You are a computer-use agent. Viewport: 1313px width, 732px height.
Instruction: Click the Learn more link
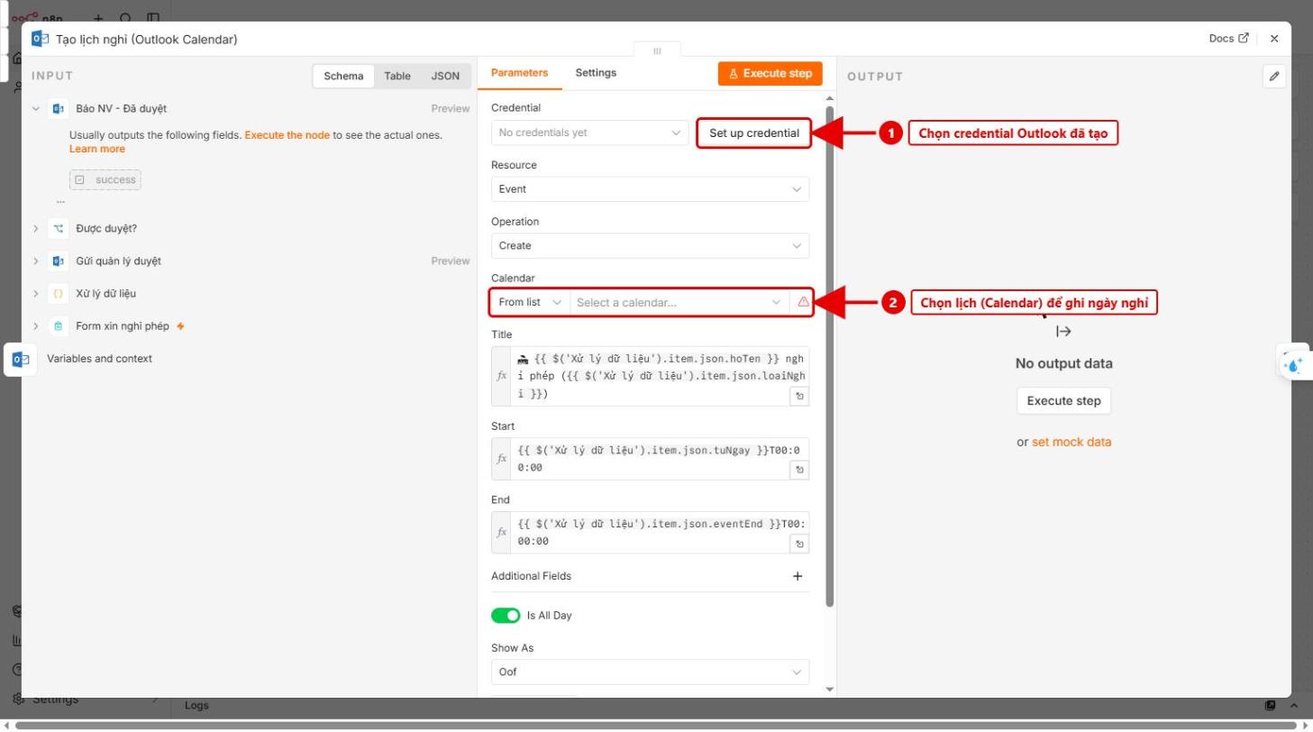point(97,149)
